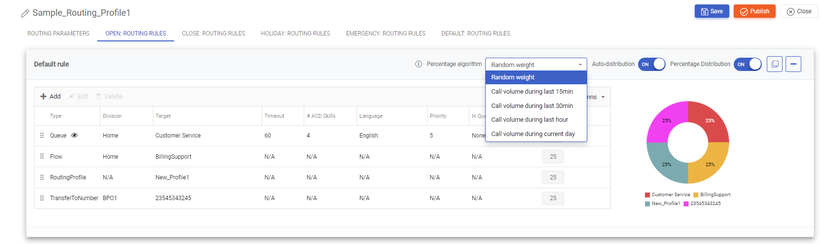
Task: Click drag handle icon of RoutingProfile row
Action: point(42,177)
